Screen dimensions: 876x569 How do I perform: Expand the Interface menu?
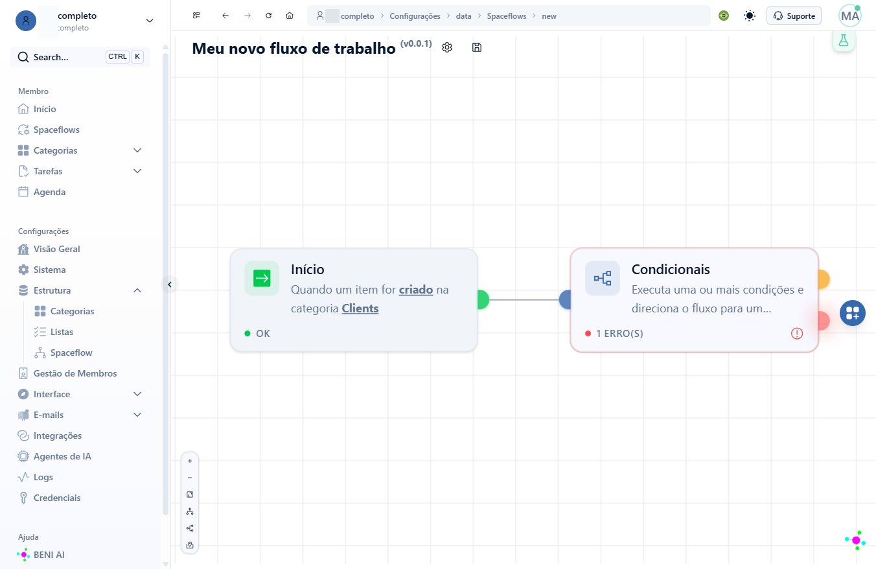(x=137, y=394)
